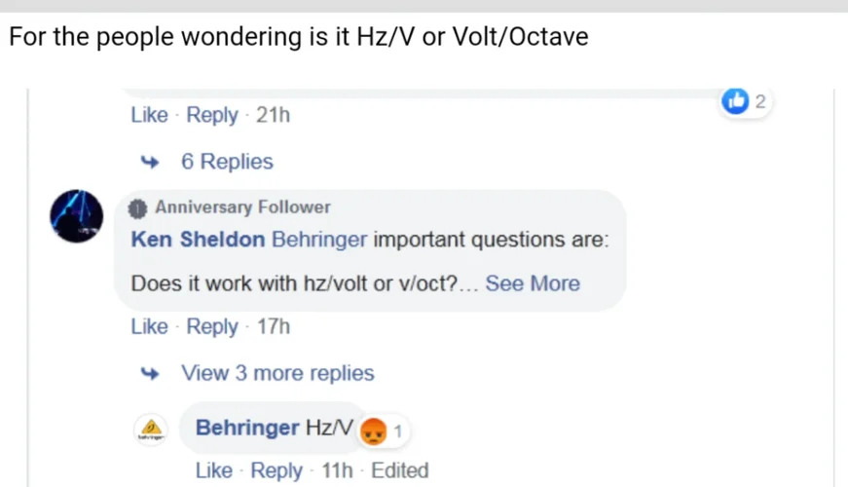
Task: Expand View 3 more replies
Action: pyautogui.click(x=277, y=373)
